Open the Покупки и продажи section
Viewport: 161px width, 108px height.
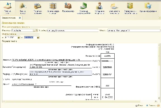[x=38, y=8]
